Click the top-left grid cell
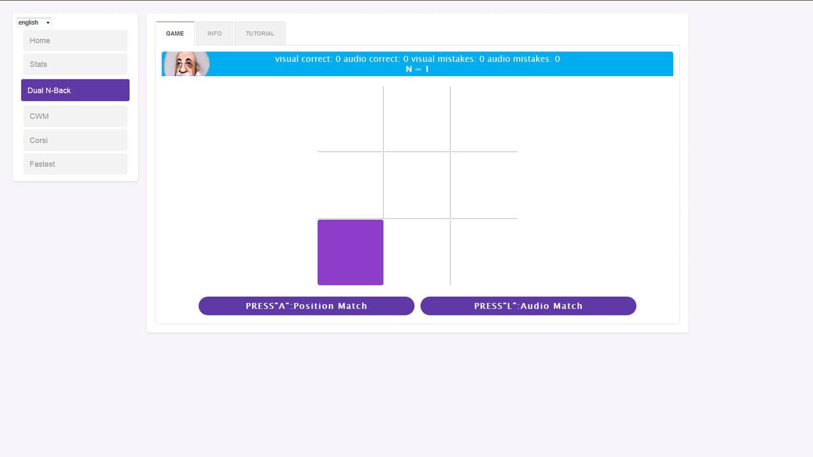 click(x=350, y=119)
